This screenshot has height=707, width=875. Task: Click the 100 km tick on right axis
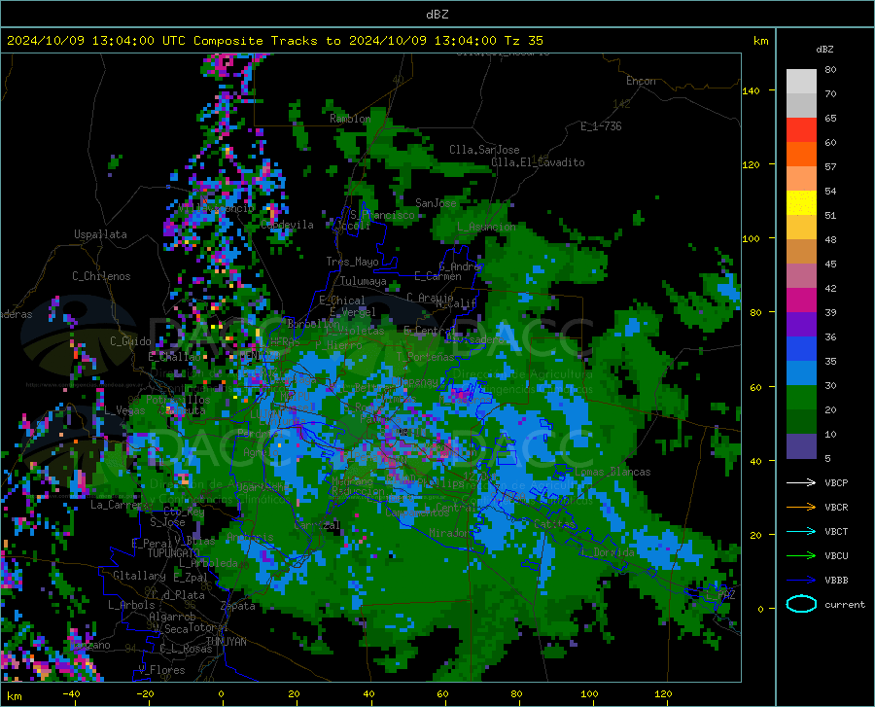pyautogui.click(x=752, y=239)
